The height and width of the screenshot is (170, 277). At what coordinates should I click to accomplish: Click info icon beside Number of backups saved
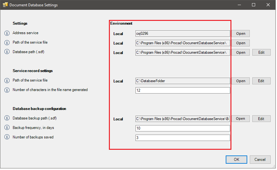click(7, 137)
